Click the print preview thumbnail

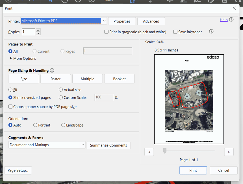point(189,99)
